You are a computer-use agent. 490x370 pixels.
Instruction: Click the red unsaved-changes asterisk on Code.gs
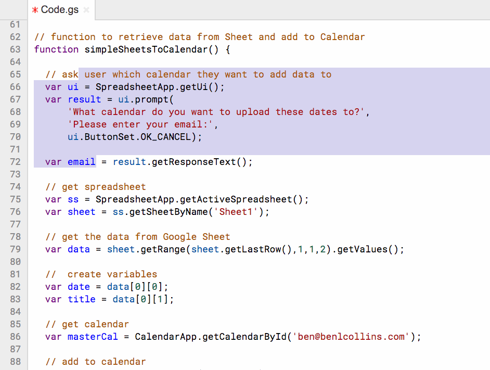[35, 9]
